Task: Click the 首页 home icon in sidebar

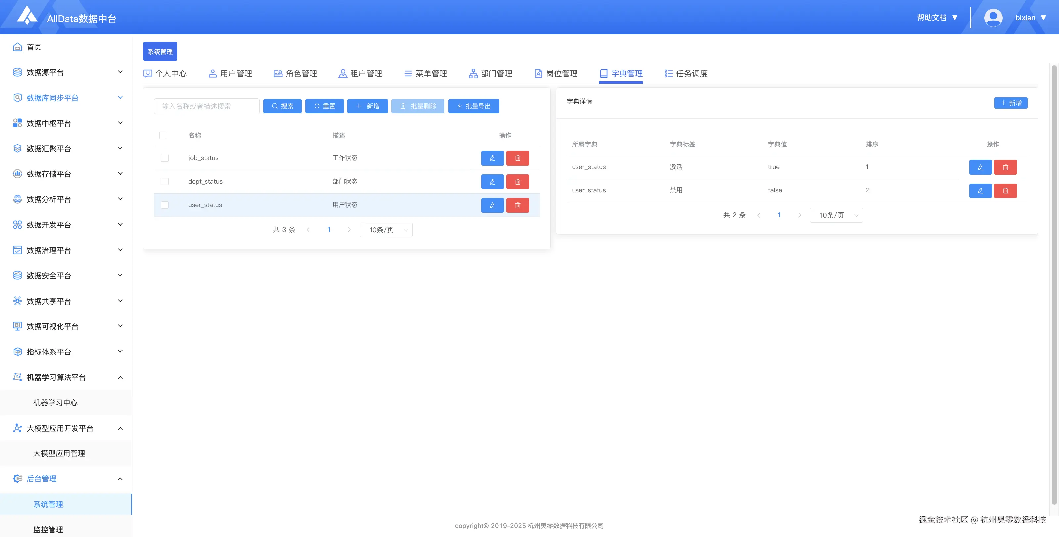Action: coord(17,47)
